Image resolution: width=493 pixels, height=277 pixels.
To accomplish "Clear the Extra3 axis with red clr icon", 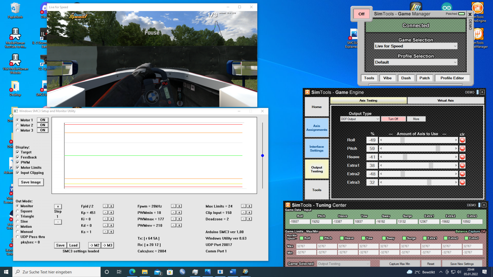I will coord(462,183).
